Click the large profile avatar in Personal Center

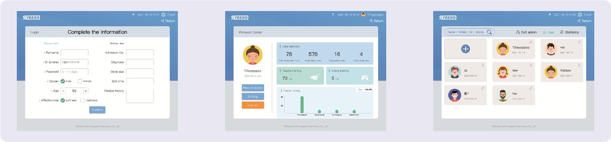(x=252, y=55)
